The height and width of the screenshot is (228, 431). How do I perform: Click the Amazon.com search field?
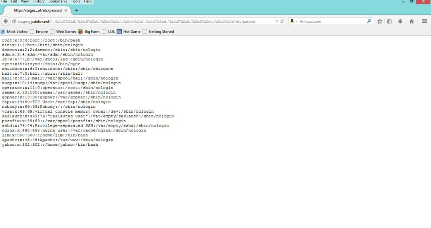[x=332, y=21]
